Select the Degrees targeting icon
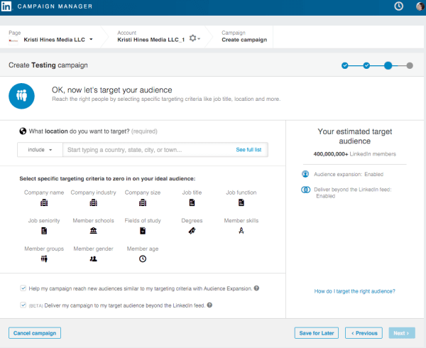Viewport: 426px width, 348px height. tap(192, 231)
